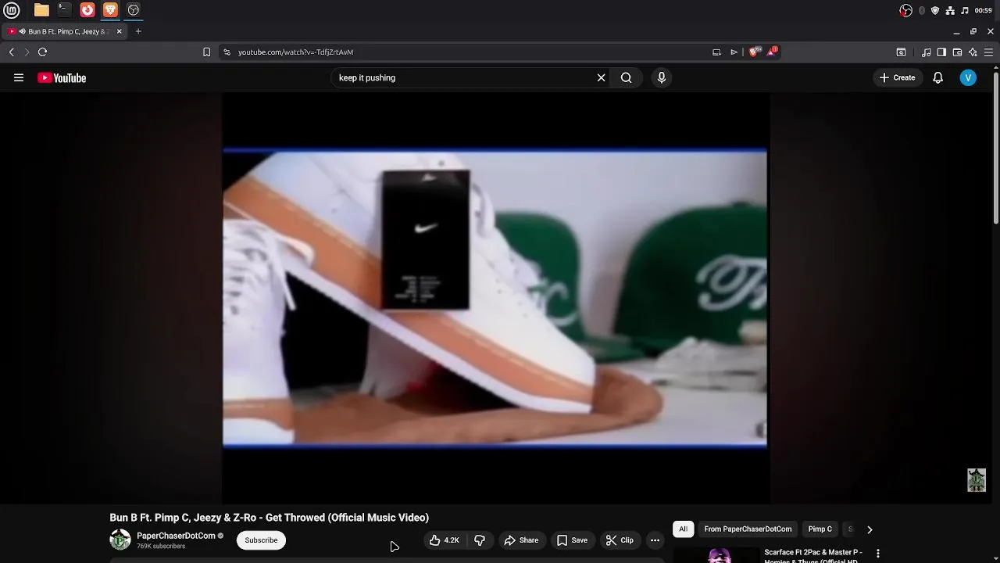Image resolution: width=1000 pixels, height=563 pixels.
Task: Open Scarface Ft 2Pac recommended video title
Action: [x=813, y=556]
